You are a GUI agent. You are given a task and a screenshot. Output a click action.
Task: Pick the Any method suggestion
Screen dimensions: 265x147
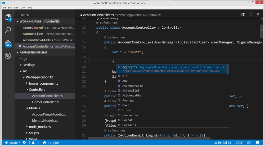(173, 81)
